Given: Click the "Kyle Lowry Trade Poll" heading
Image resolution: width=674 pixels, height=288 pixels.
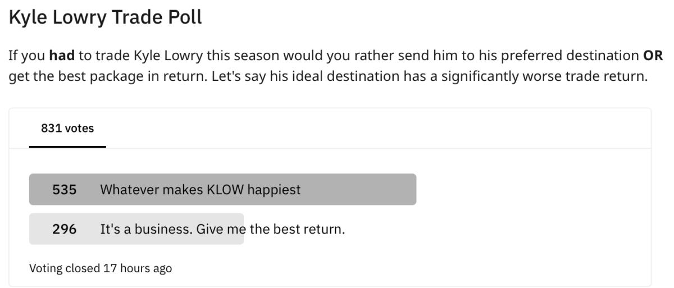Looking at the screenshot, I should click(105, 17).
